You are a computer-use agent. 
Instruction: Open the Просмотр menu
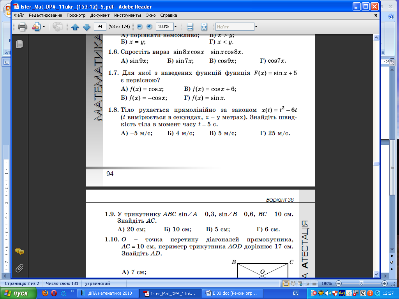[x=76, y=15]
